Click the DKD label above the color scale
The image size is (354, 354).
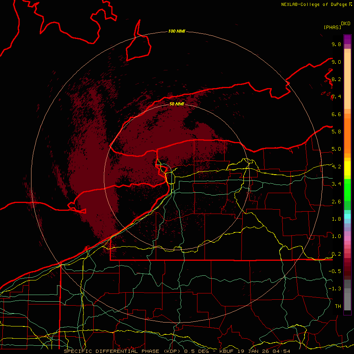[346, 24]
